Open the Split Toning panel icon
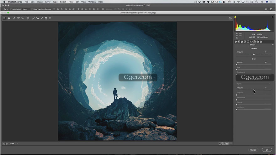 tap(248, 42)
